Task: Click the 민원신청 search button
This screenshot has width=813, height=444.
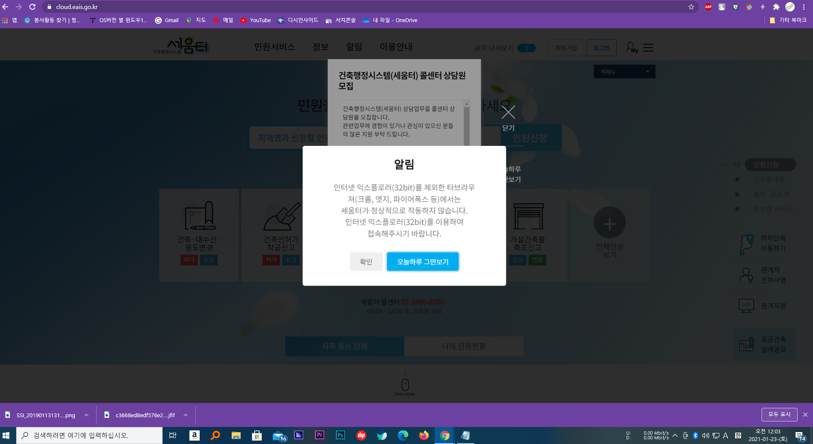Action: (x=530, y=138)
